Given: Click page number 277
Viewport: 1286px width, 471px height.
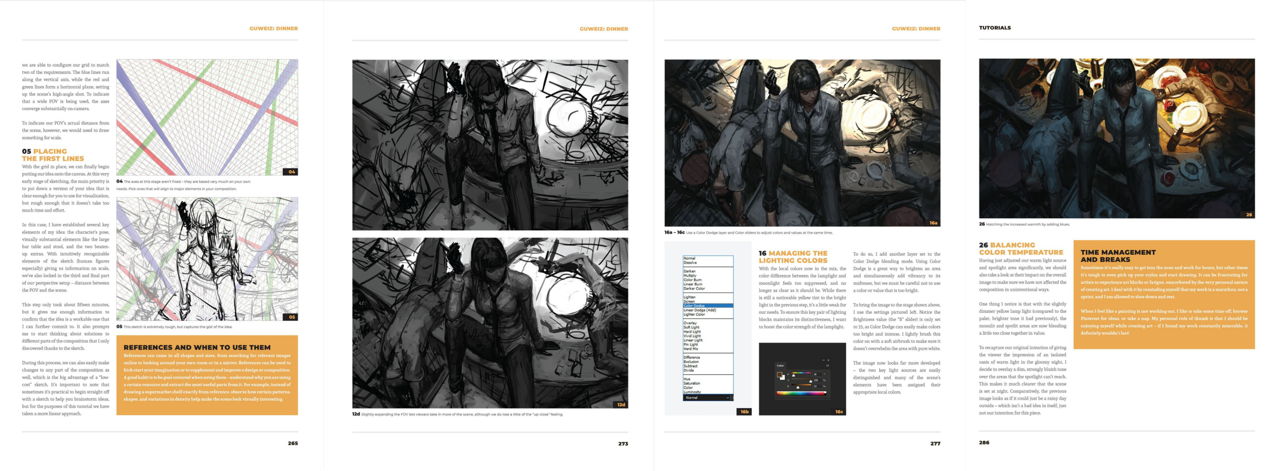Looking at the screenshot, I should click(x=936, y=443).
